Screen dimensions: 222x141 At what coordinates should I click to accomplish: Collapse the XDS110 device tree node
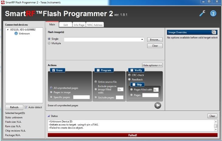pos(8,30)
